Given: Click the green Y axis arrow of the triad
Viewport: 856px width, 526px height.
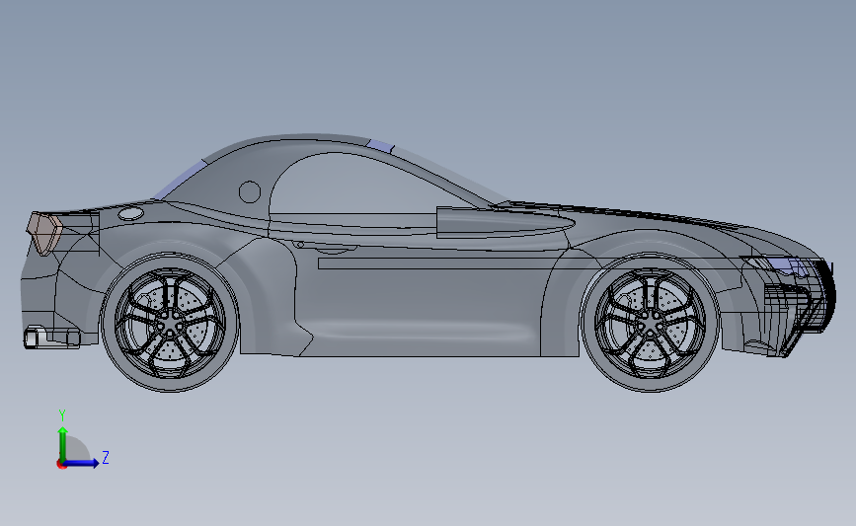Looking at the screenshot, I should click(x=63, y=443).
